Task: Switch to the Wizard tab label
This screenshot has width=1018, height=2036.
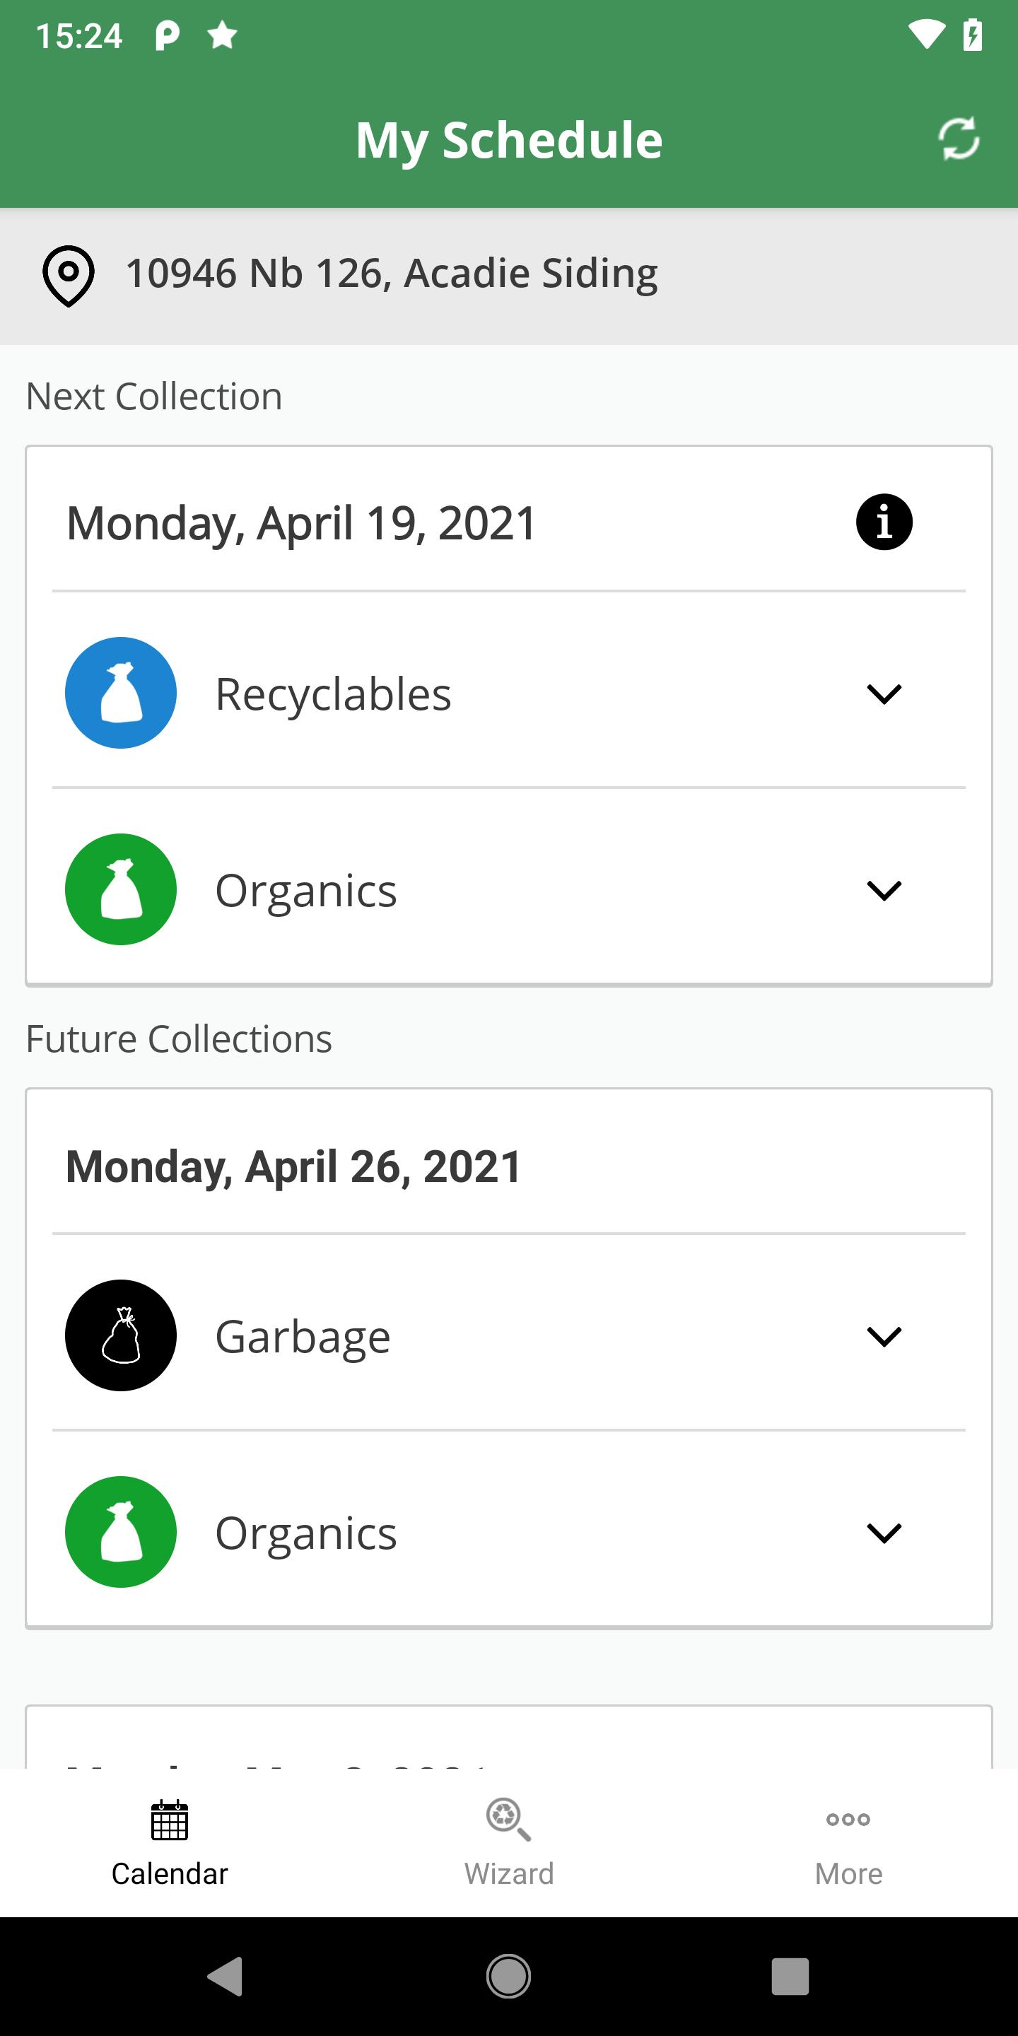Action: tap(509, 1874)
